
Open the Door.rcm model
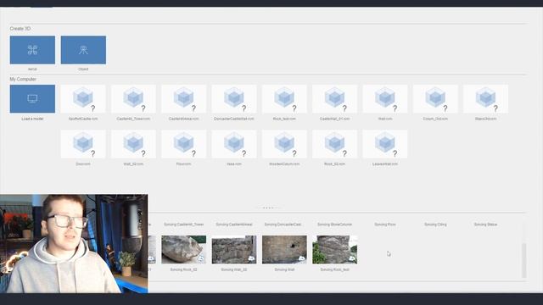coord(83,144)
